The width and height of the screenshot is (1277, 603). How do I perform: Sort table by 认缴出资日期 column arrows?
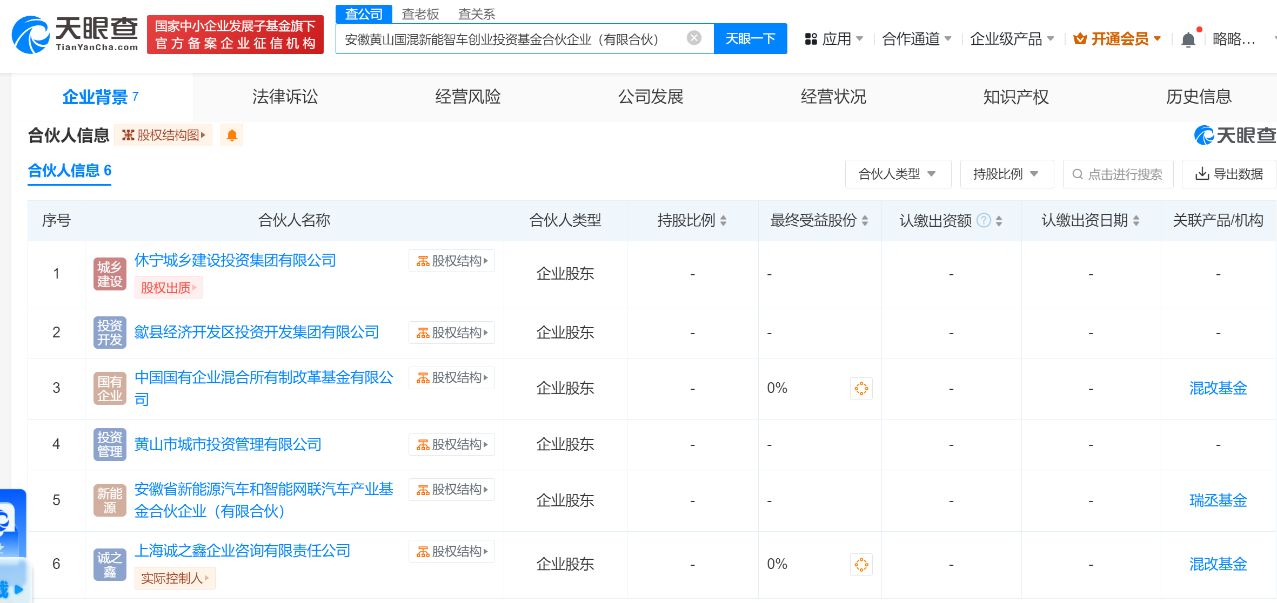click(x=1136, y=220)
